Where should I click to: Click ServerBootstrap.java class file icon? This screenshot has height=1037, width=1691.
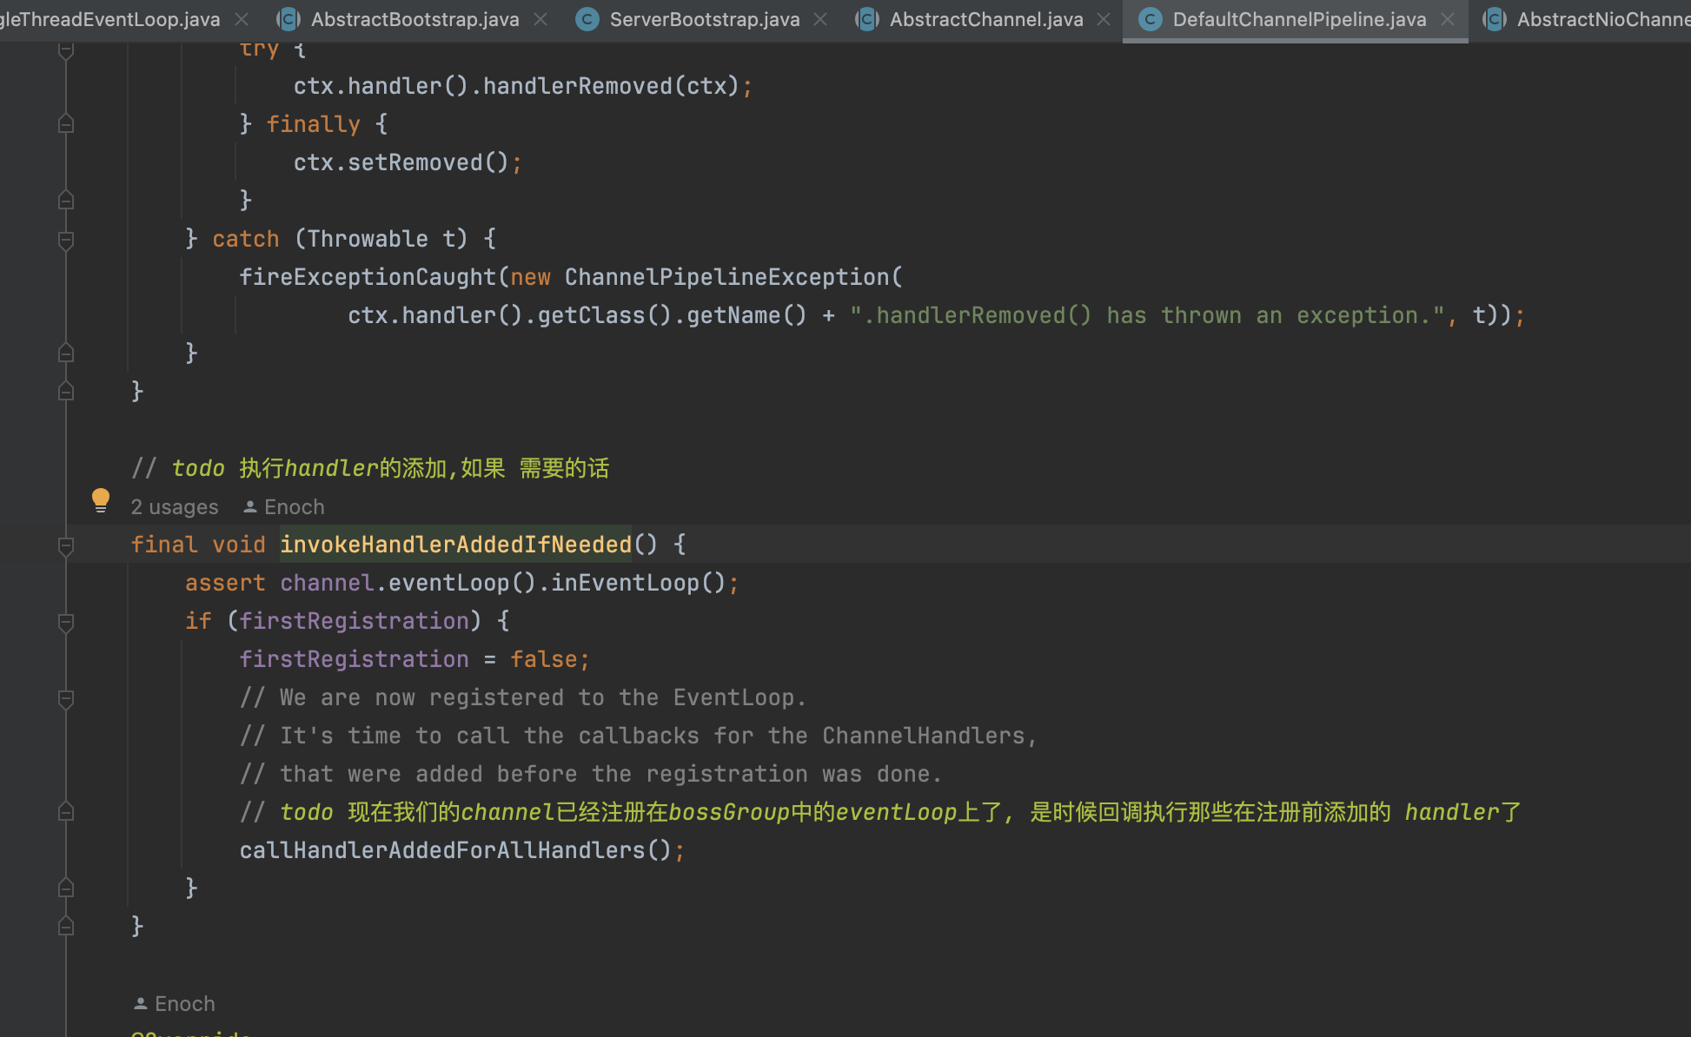pos(587,19)
